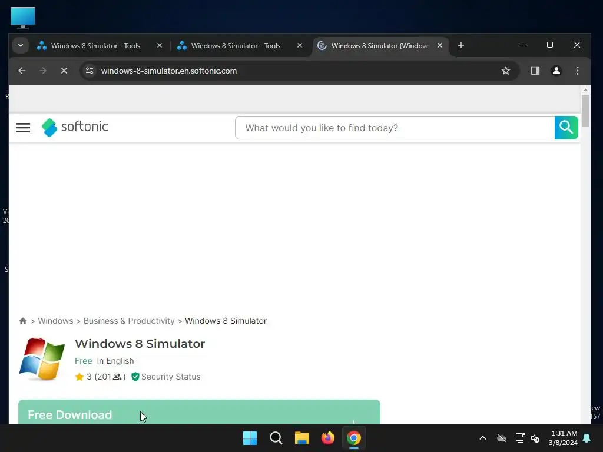Click the Softonic logo

75,127
